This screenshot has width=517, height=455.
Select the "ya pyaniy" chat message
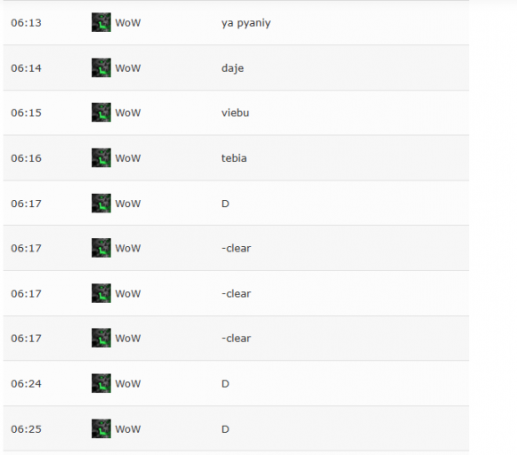point(246,23)
